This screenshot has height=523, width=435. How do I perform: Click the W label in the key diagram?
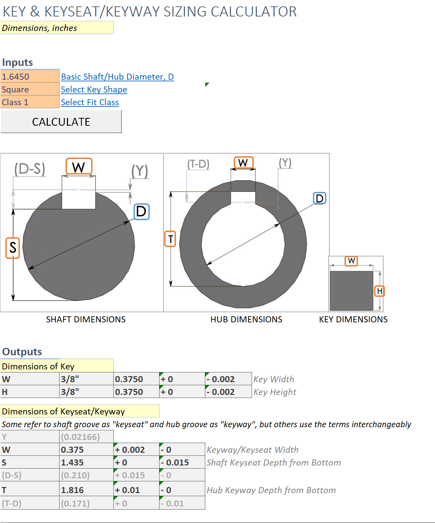[x=351, y=261]
